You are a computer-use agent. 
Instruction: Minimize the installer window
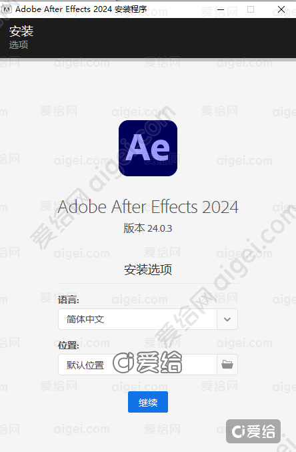click(x=221, y=9)
